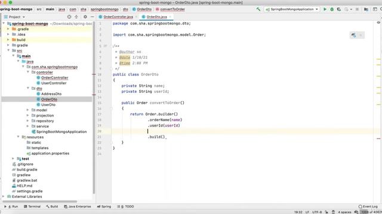Click the 19:32 line:column position indicator

[298, 212]
